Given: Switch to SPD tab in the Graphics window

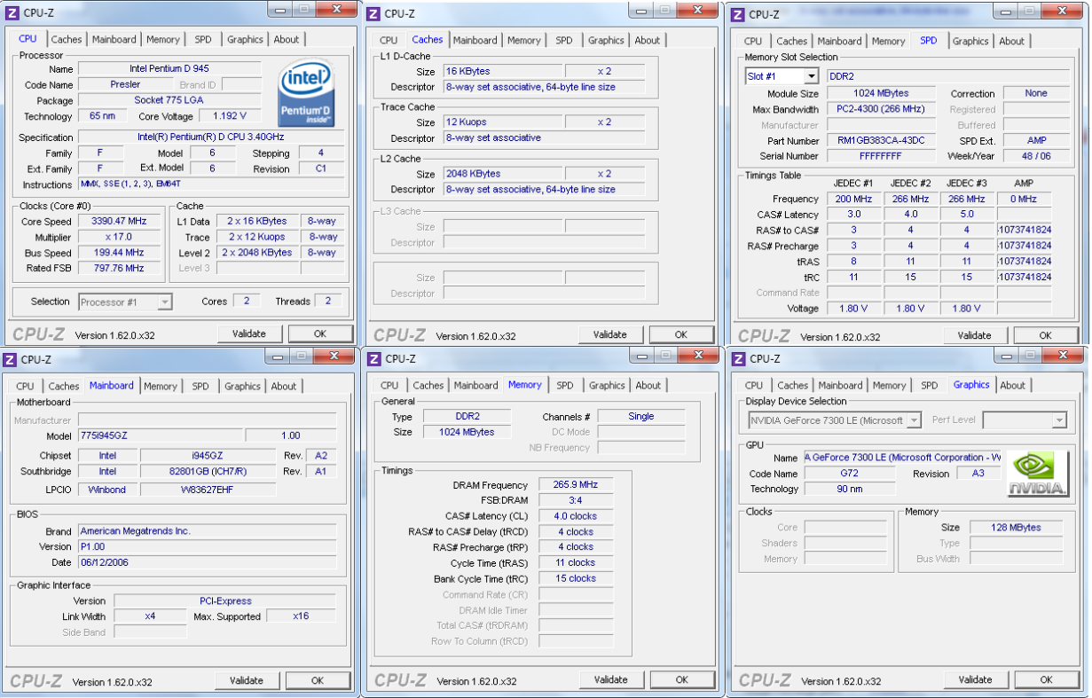Looking at the screenshot, I should [x=929, y=385].
